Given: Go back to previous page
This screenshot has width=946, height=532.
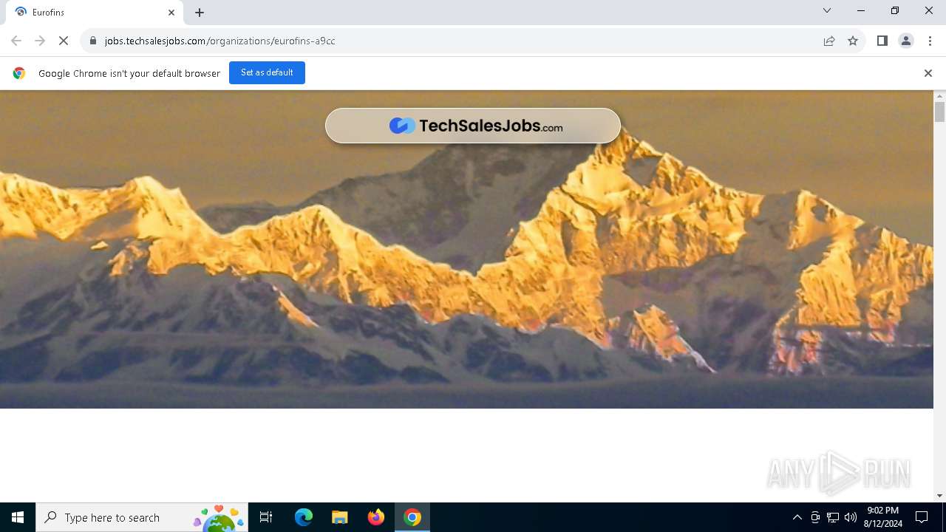Looking at the screenshot, I should click(16, 41).
